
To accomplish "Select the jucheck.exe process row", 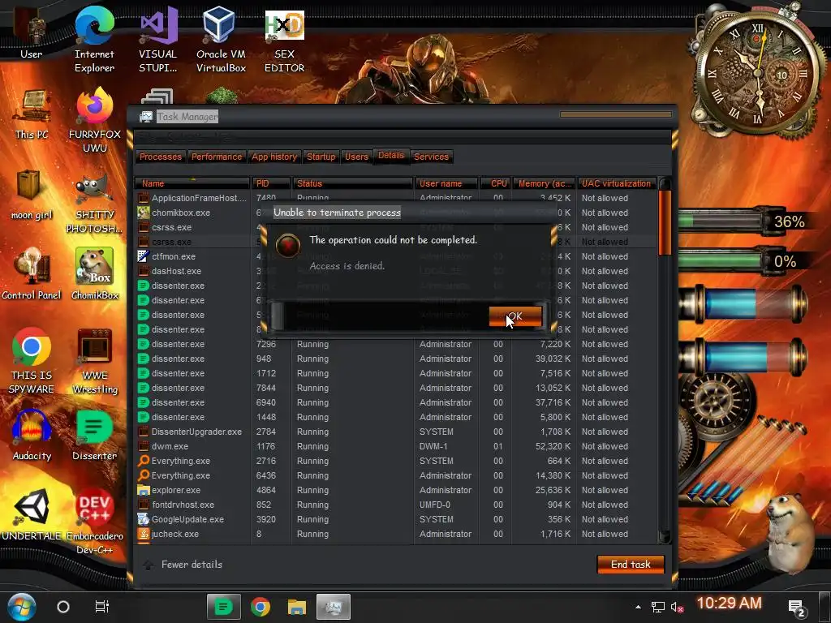I will (x=396, y=534).
